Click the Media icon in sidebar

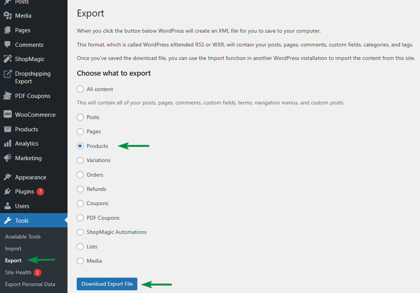click(7, 16)
